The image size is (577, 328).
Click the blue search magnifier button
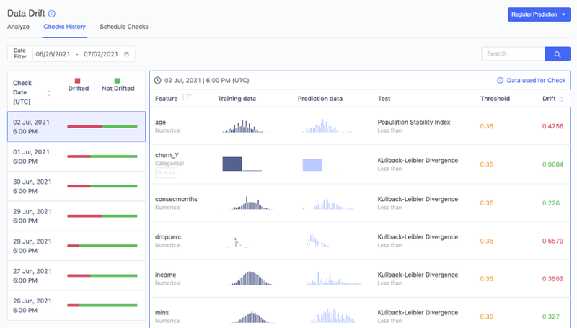point(557,54)
